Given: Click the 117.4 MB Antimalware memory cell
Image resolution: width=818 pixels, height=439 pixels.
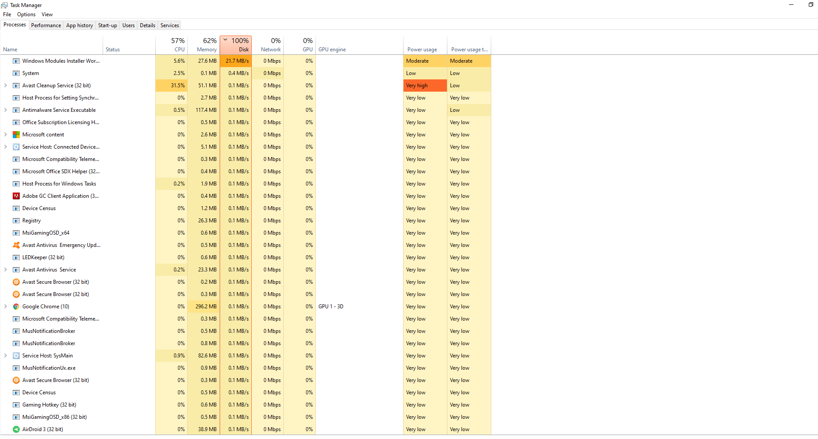Looking at the screenshot, I should click(x=204, y=110).
